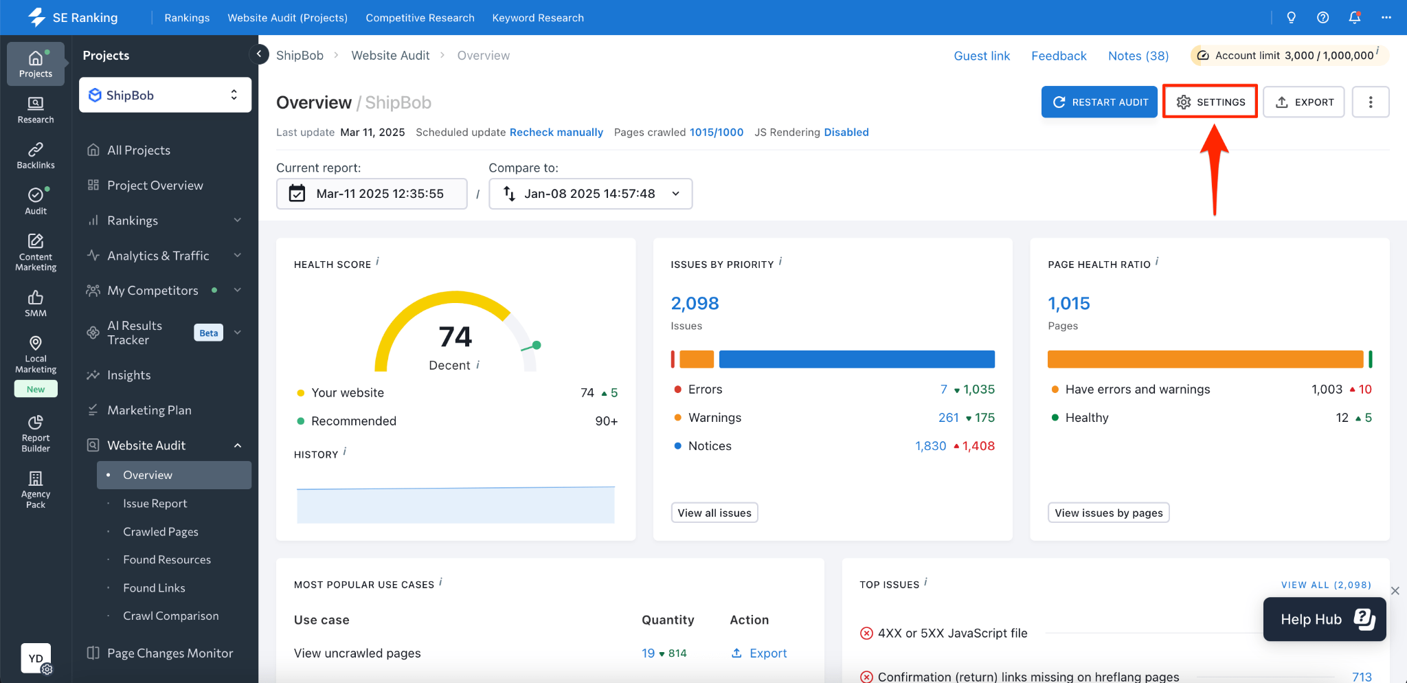This screenshot has height=683, width=1407.
Task: Open the help question mark icon
Action: pyautogui.click(x=1322, y=18)
